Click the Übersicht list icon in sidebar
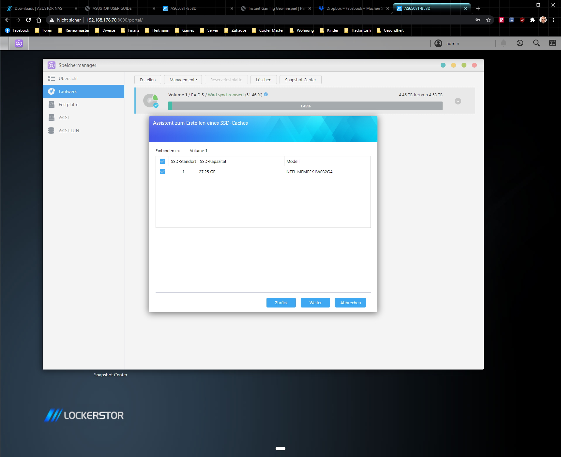 click(x=51, y=78)
